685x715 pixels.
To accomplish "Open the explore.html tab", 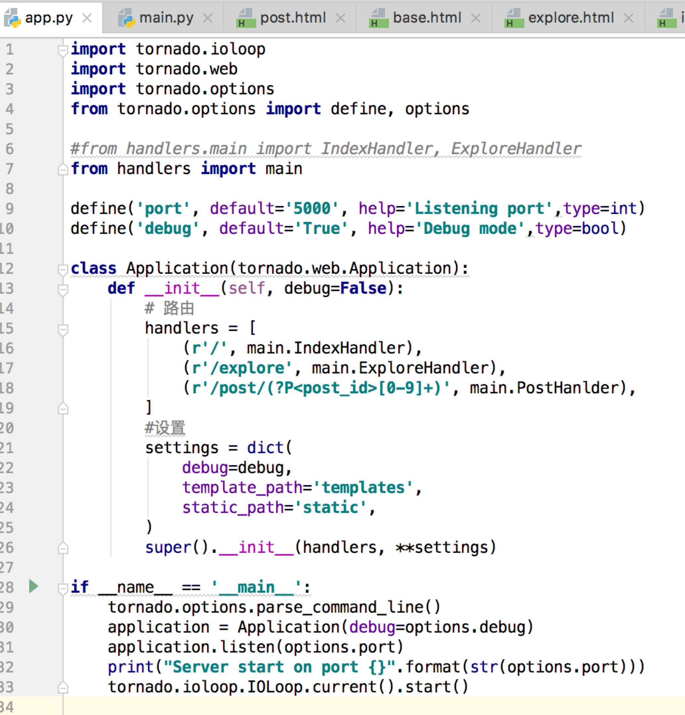I will click(571, 18).
